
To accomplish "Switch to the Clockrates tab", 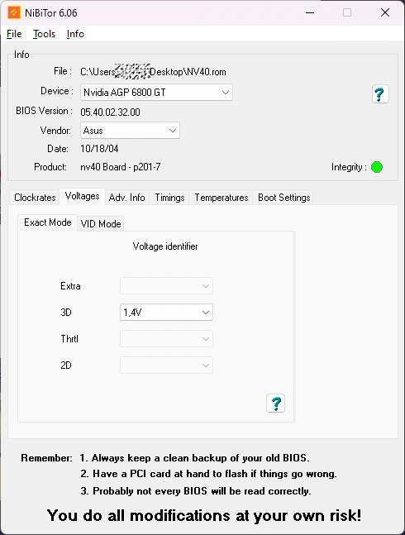I will (35, 197).
